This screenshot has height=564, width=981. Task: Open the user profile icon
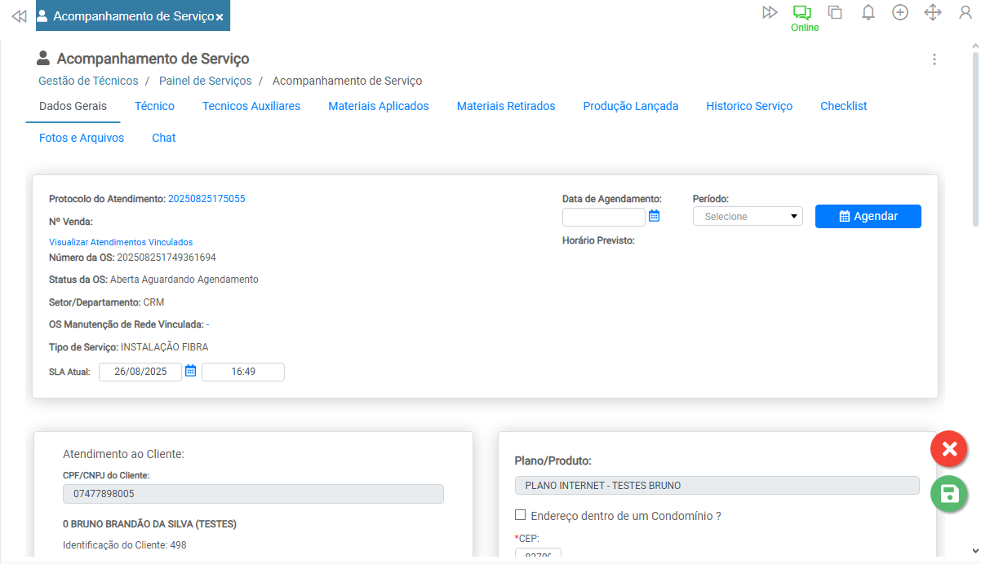coord(965,12)
